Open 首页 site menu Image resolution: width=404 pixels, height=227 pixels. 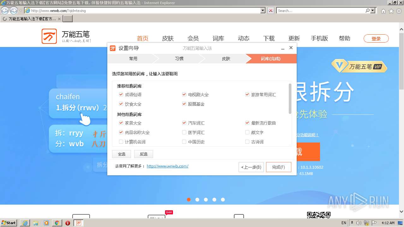pyautogui.click(x=143, y=38)
